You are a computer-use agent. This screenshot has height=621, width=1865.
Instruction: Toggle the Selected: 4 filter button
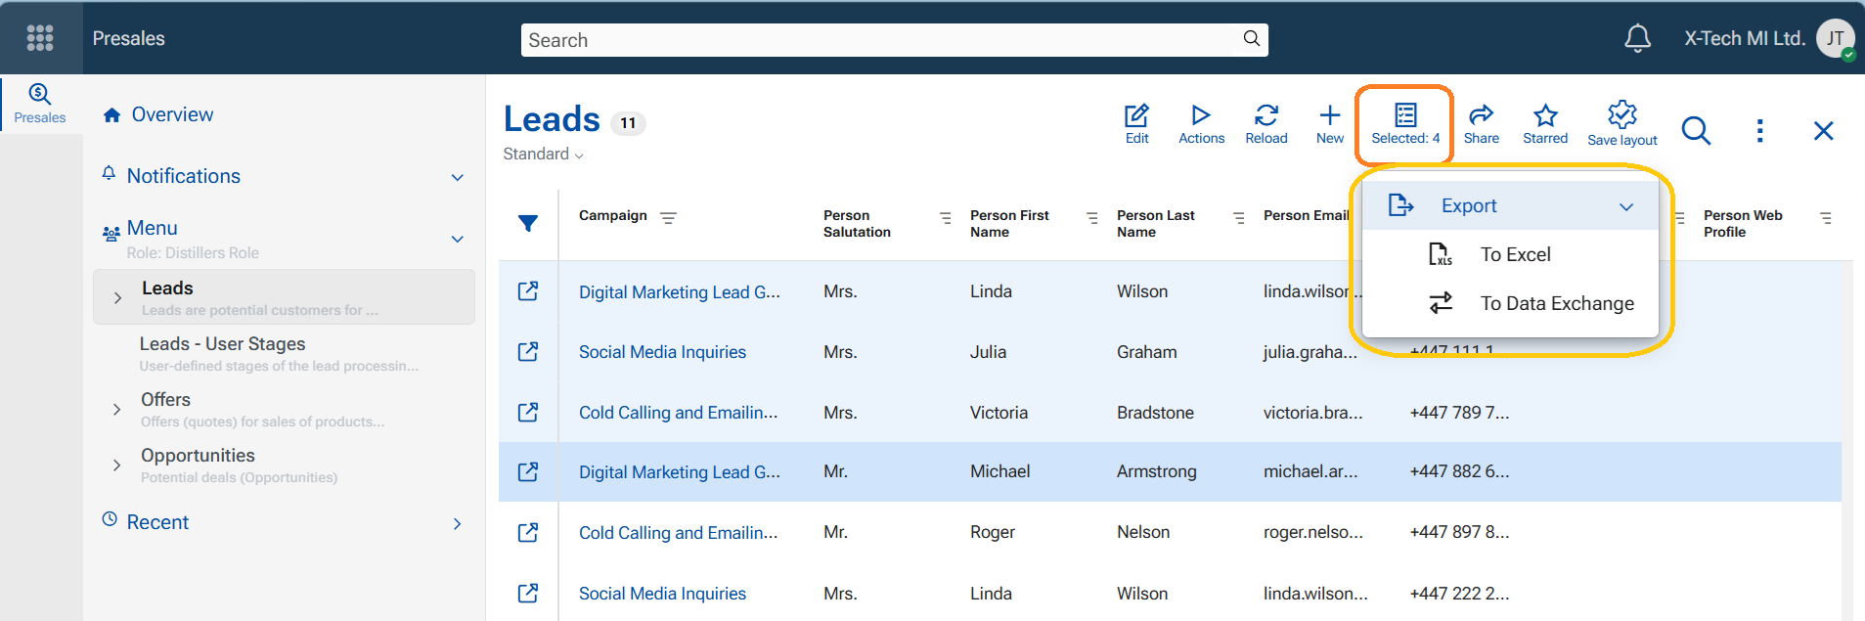(1404, 124)
